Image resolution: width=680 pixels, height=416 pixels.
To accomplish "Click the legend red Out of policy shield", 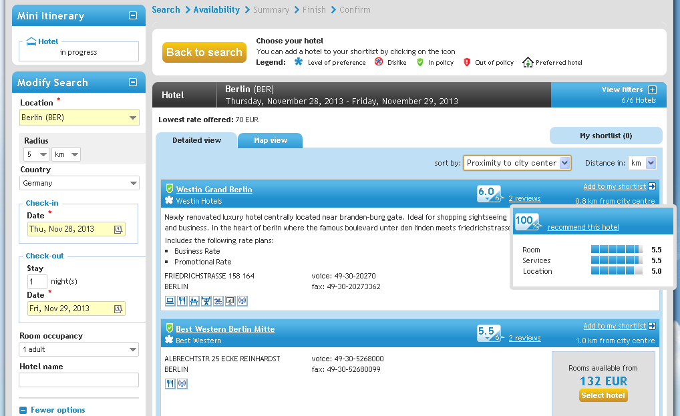I will [467, 62].
